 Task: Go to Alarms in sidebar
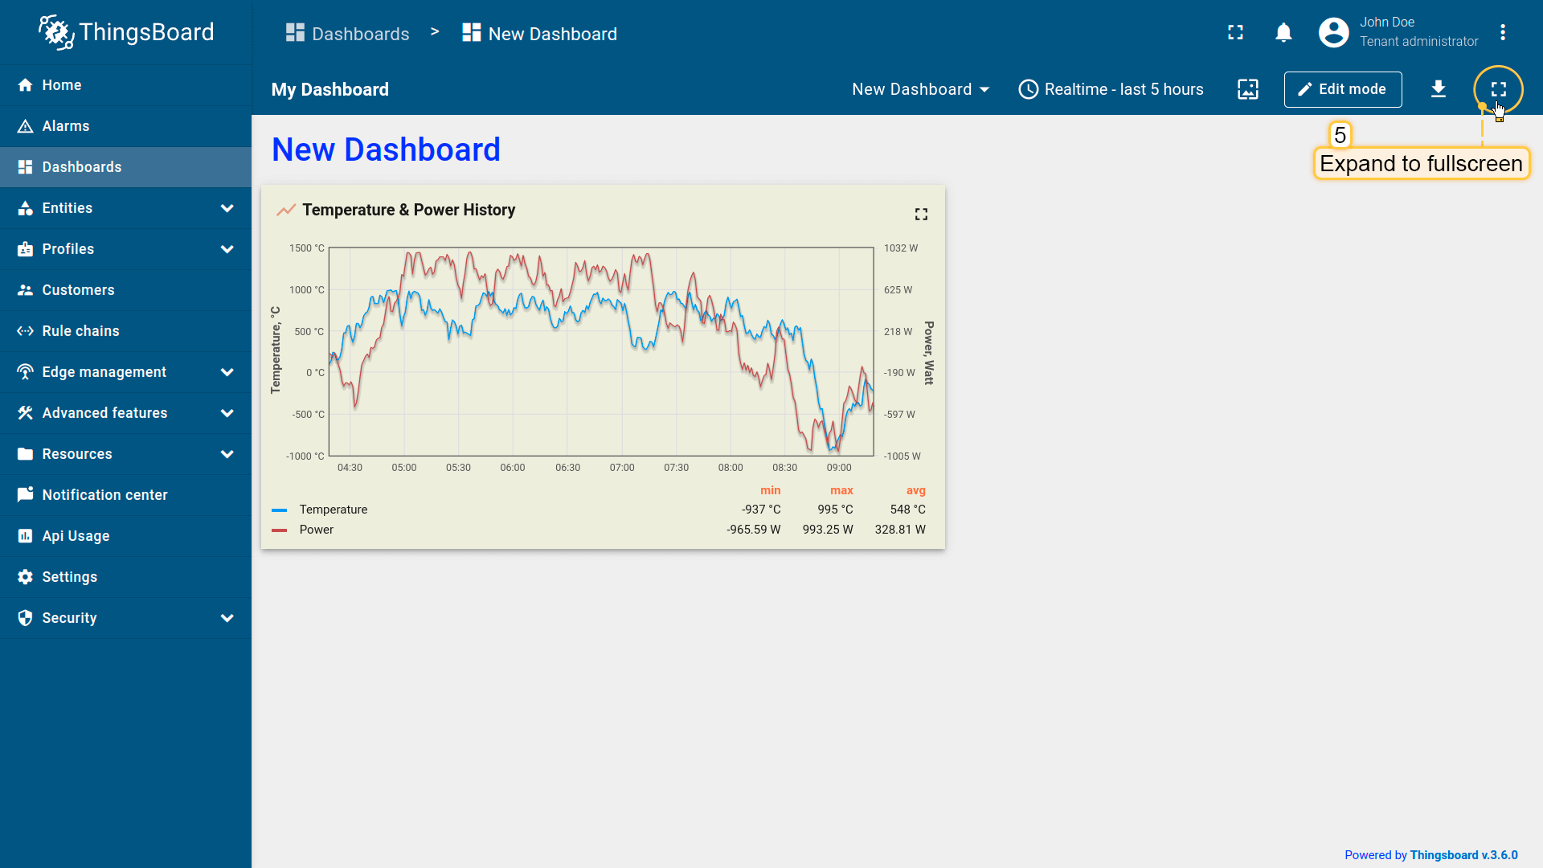tap(66, 126)
